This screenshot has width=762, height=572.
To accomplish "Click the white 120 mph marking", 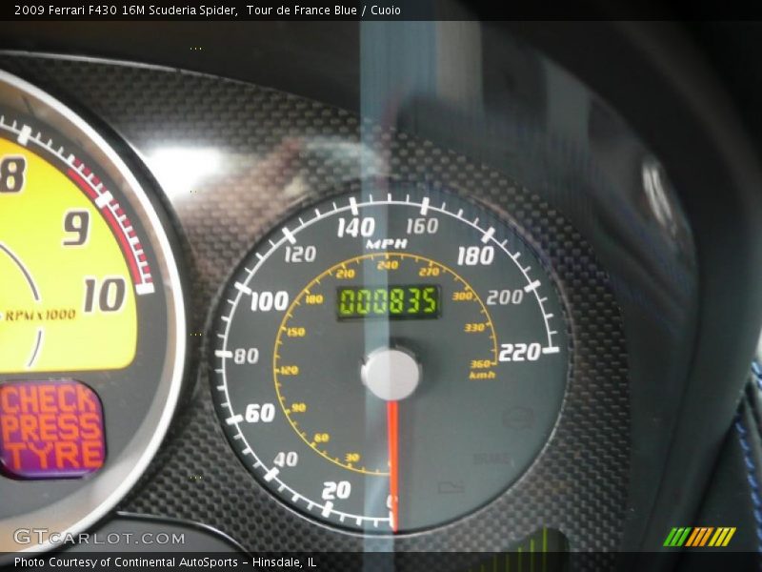I will click(x=300, y=254).
